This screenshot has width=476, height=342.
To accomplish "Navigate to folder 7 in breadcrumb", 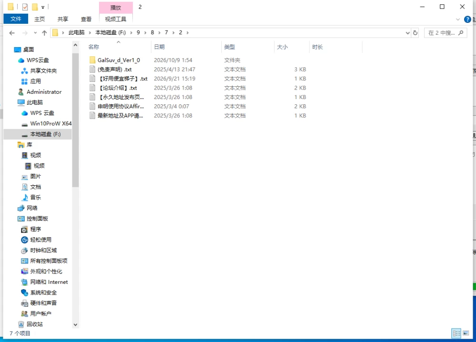I will tap(166, 32).
